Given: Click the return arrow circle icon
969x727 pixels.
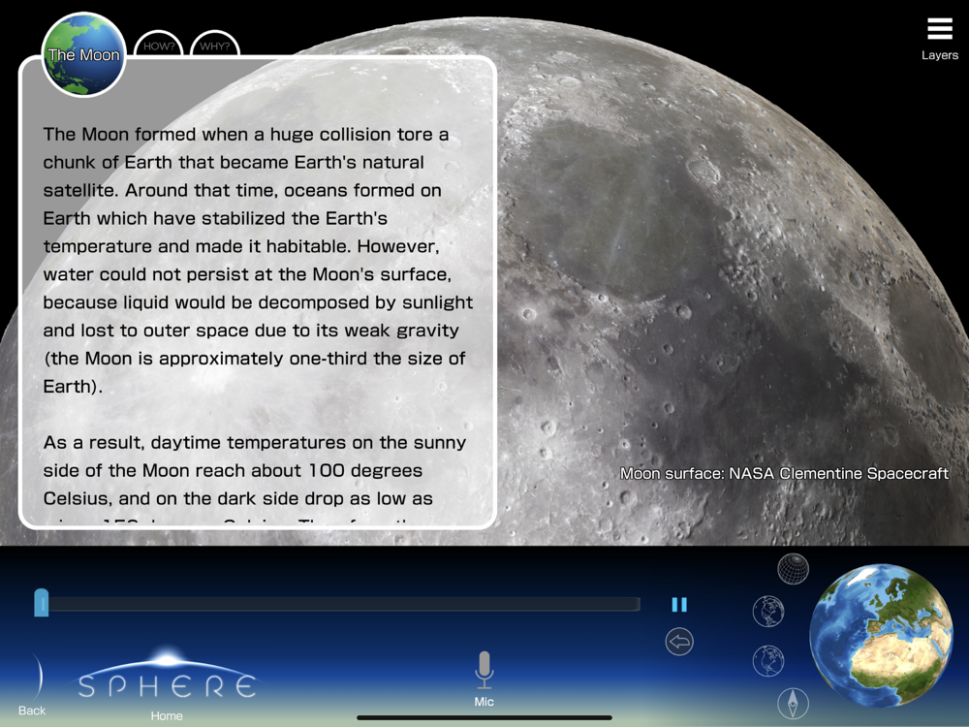Looking at the screenshot, I should pyautogui.click(x=679, y=642).
